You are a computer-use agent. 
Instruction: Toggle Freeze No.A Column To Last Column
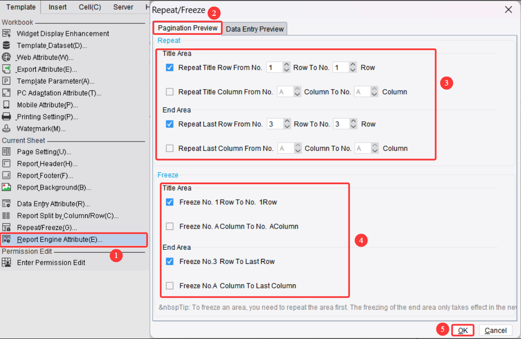click(x=170, y=286)
